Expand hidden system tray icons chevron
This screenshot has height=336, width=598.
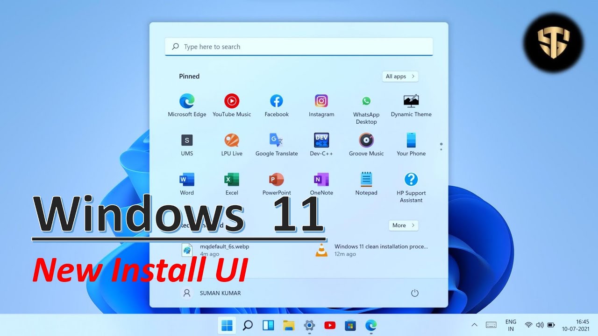tap(474, 325)
